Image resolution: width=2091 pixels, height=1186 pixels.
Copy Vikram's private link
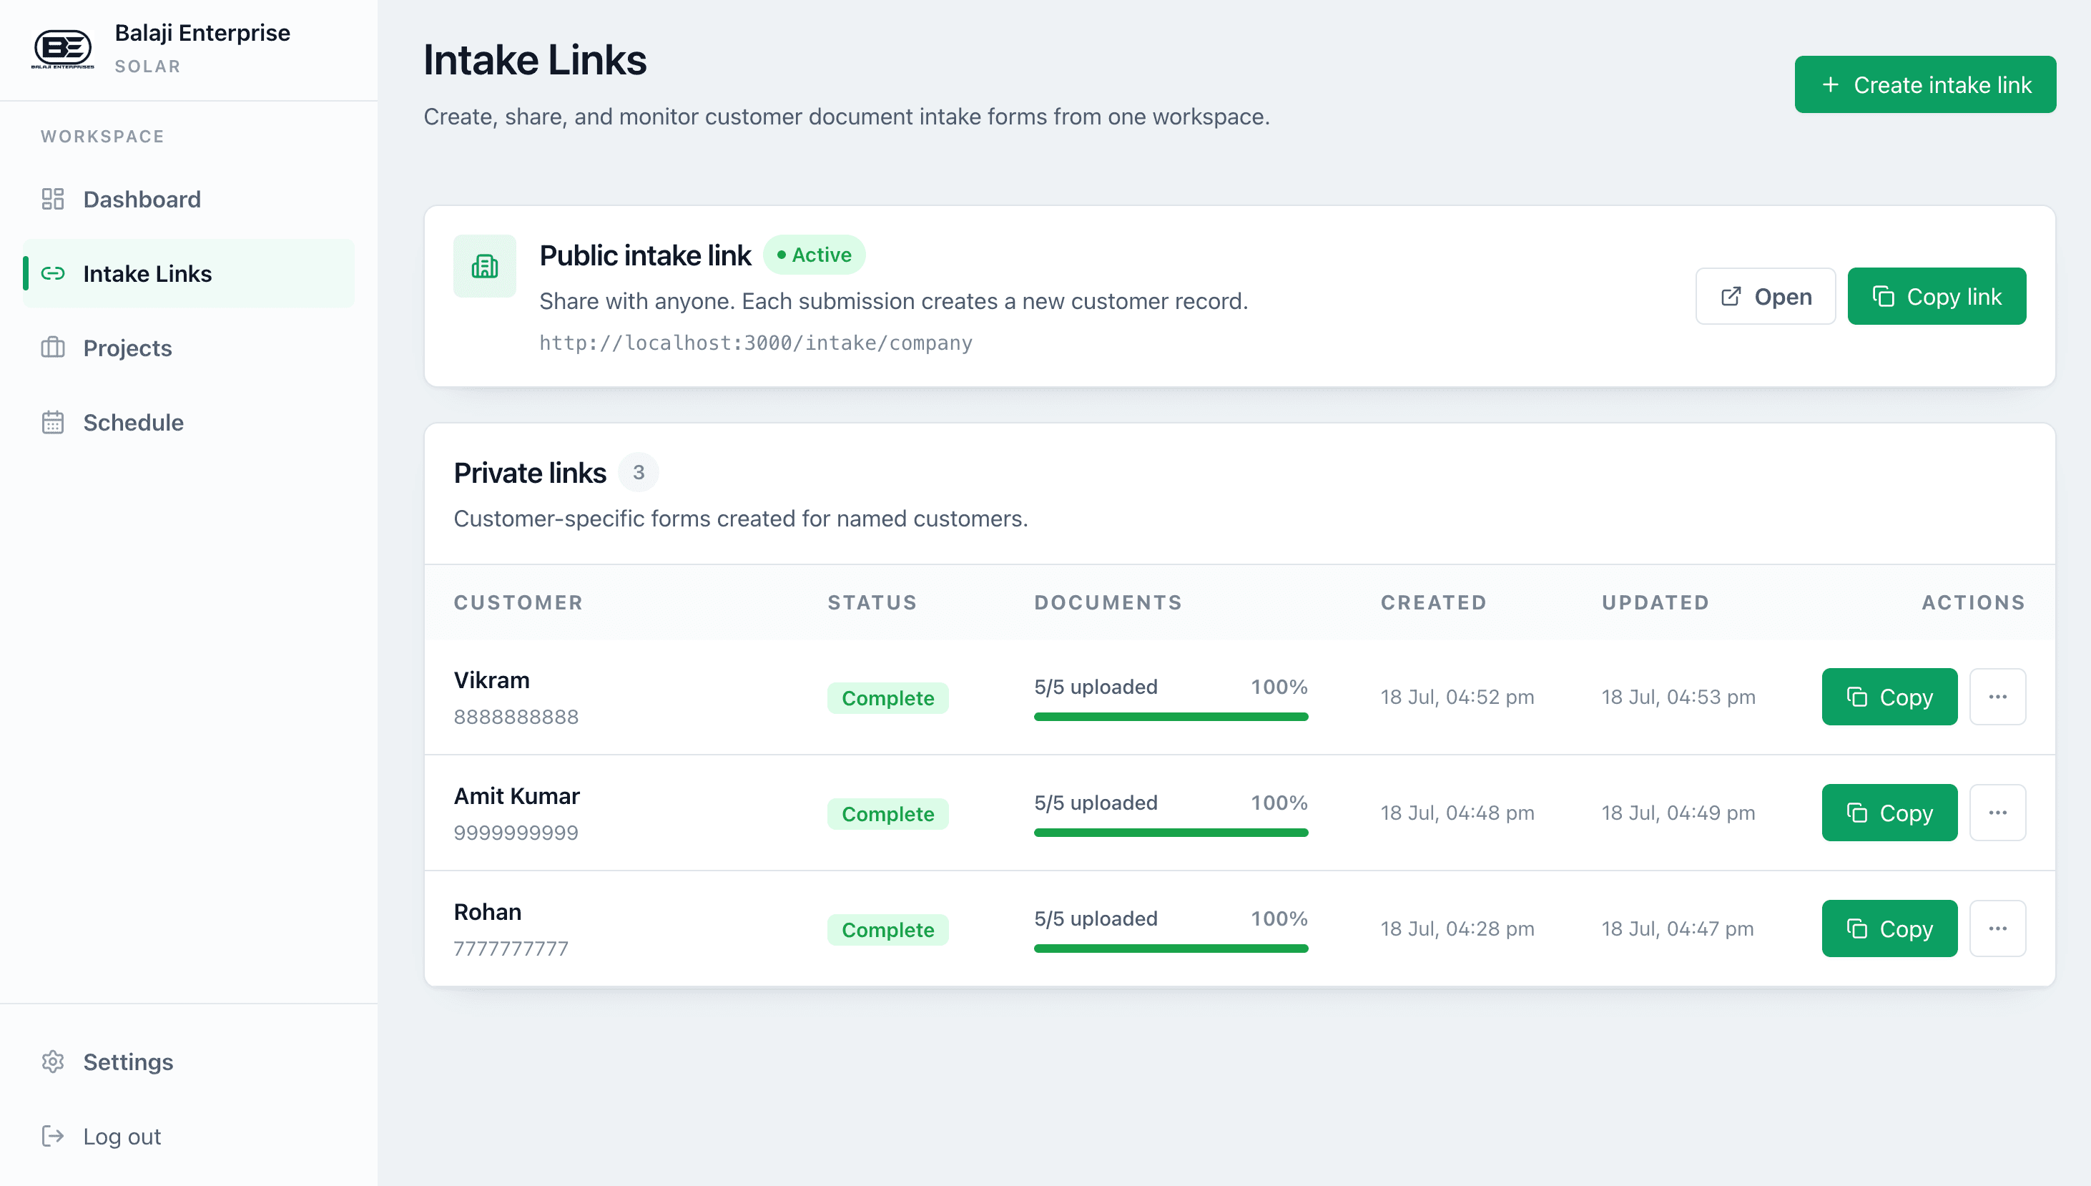pyautogui.click(x=1889, y=697)
